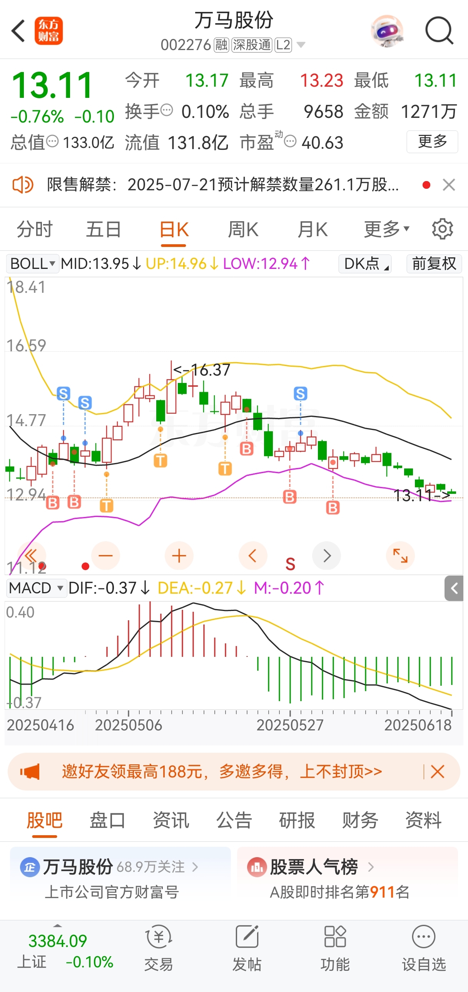This screenshot has width=468, height=992.
Task: Toggle 前复权 adjustment option
Action: pos(434,264)
